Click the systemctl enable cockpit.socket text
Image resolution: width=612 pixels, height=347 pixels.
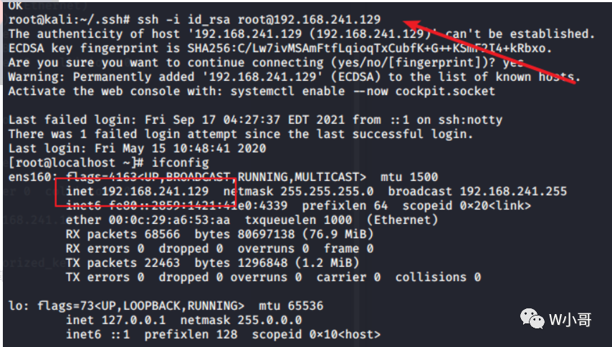point(363,92)
